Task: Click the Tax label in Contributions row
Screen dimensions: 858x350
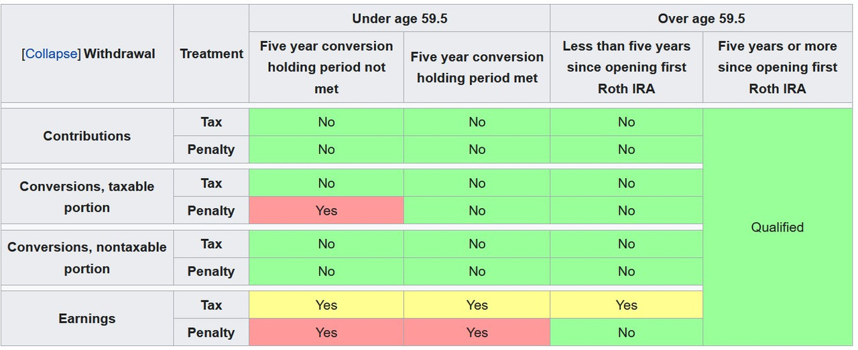Action: click(211, 122)
